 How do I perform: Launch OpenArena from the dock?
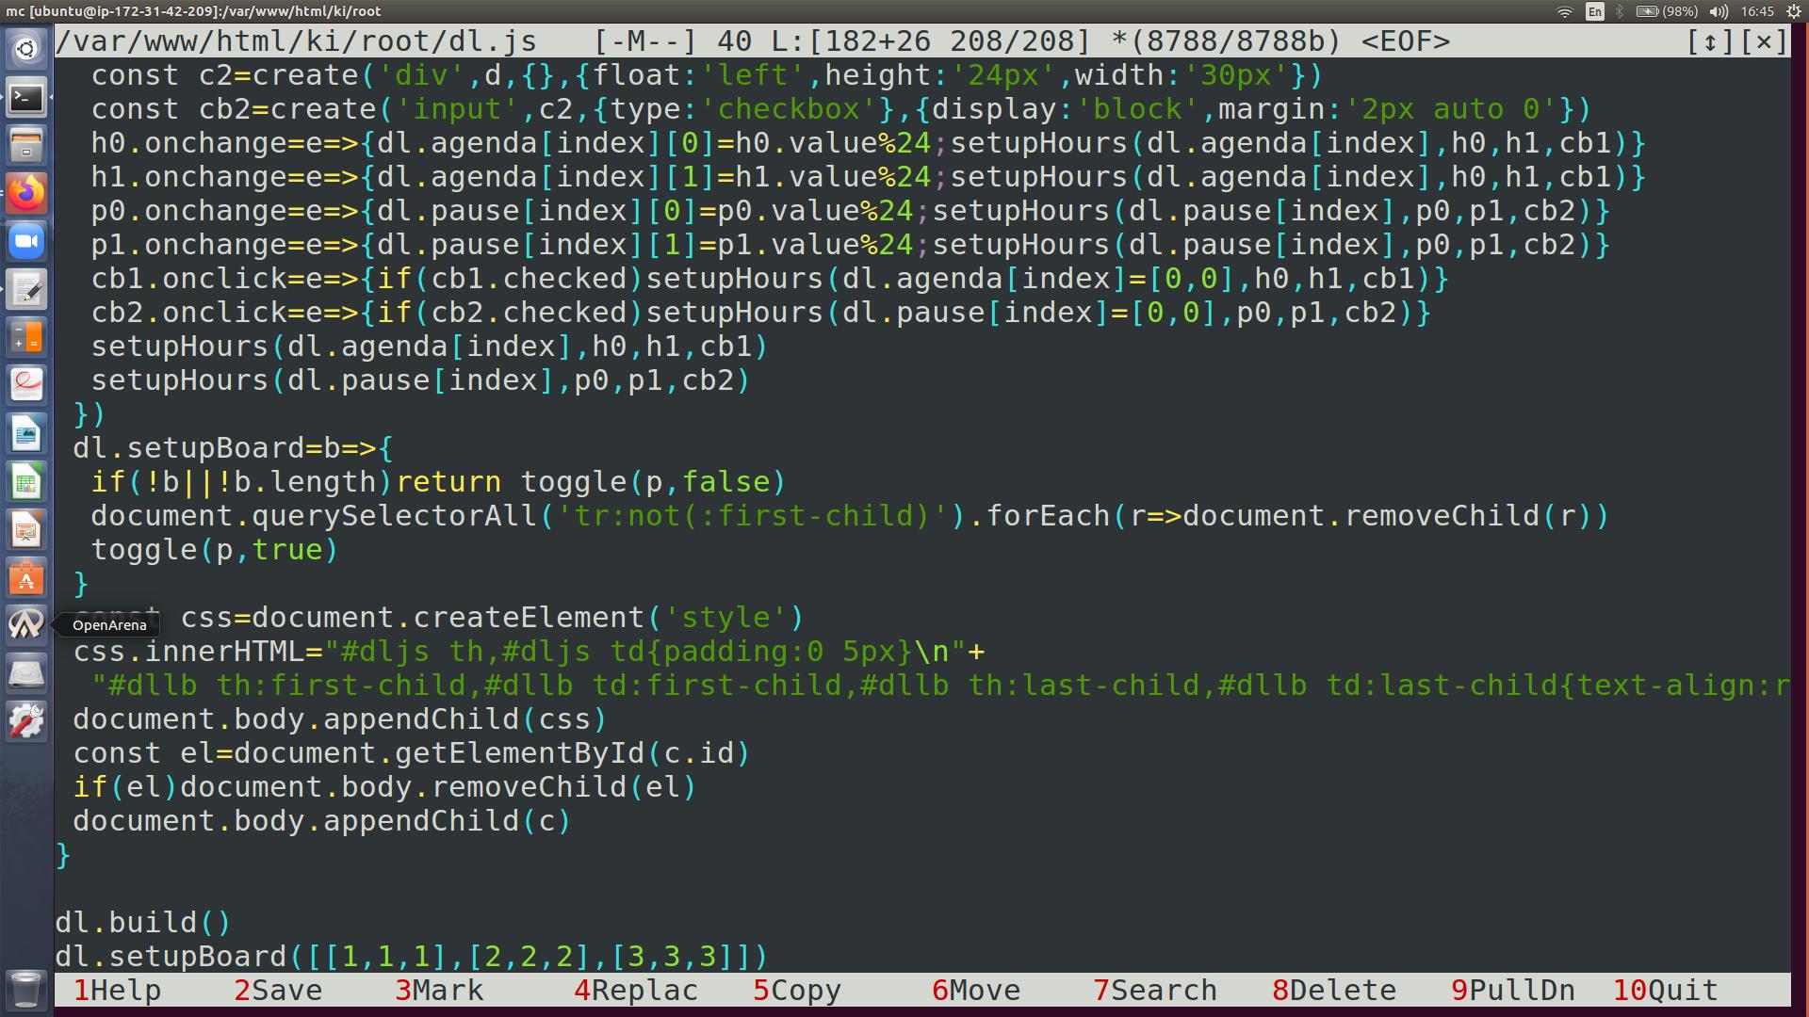(x=26, y=624)
